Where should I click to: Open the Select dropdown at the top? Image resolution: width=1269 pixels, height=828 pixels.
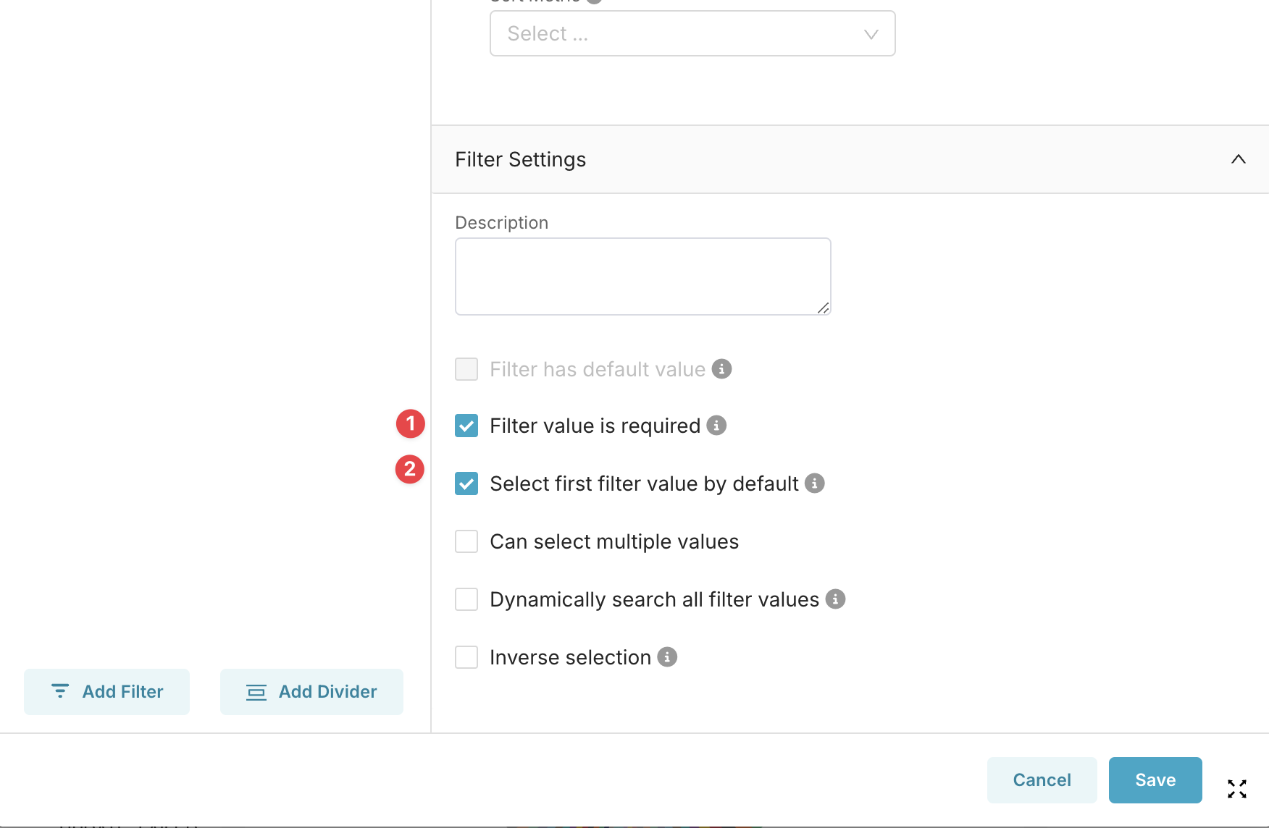click(692, 33)
